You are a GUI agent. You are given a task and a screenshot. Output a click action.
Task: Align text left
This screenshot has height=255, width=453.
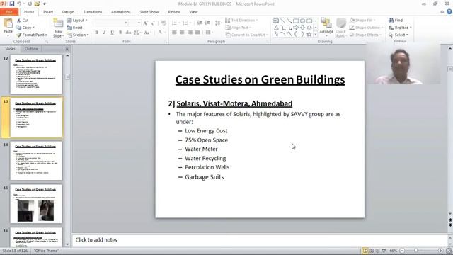coord(174,33)
